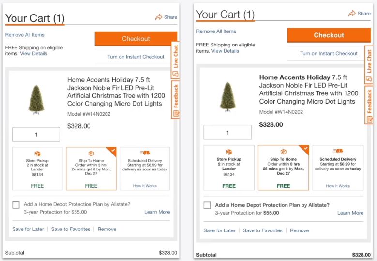The height and width of the screenshot is (261, 377).
Task: Click Share arrow icon in right cart
Action: tap(352, 14)
